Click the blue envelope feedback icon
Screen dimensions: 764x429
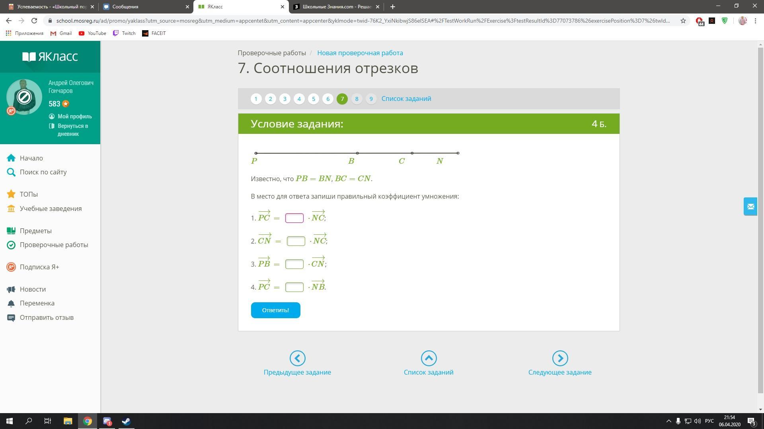[x=750, y=207]
